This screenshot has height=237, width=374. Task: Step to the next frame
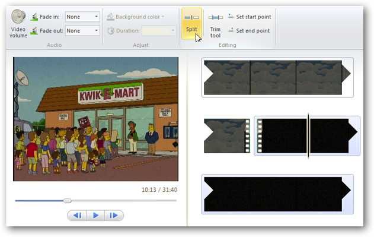point(114,216)
